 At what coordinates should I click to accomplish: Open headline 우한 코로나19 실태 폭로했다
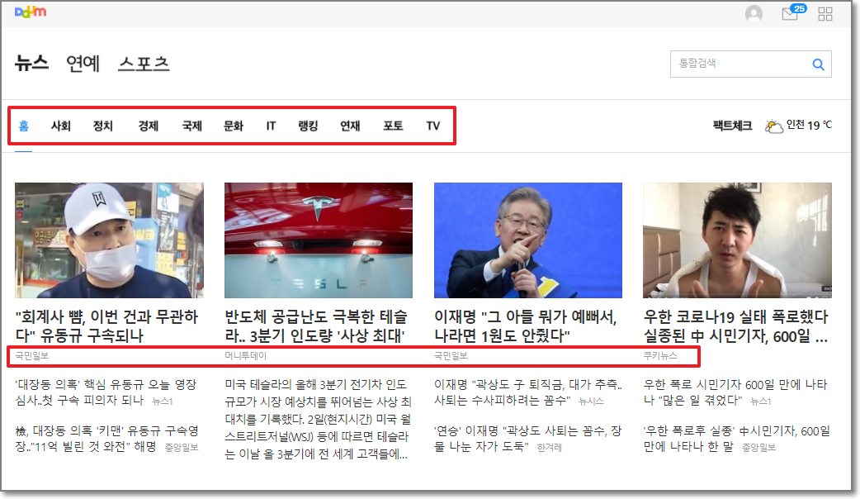click(x=736, y=326)
